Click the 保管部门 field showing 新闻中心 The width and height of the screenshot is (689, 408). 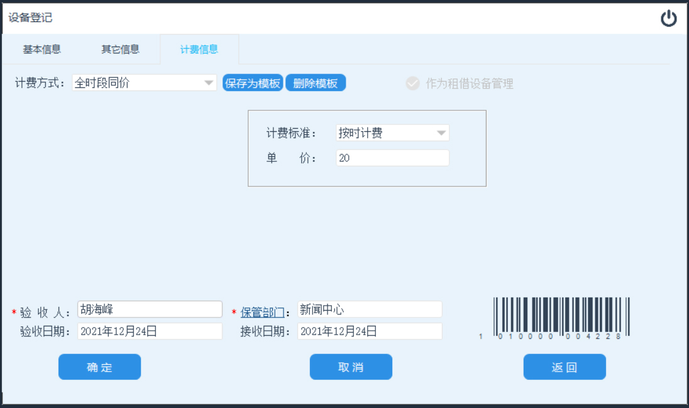(370, 309)
